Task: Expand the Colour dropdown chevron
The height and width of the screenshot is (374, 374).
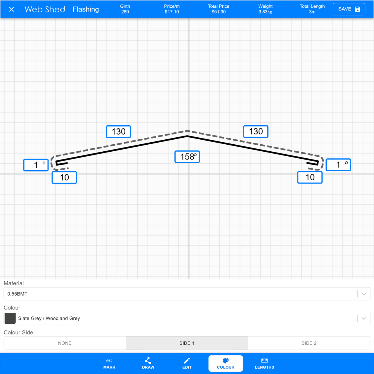Action: tap(364, 318)
